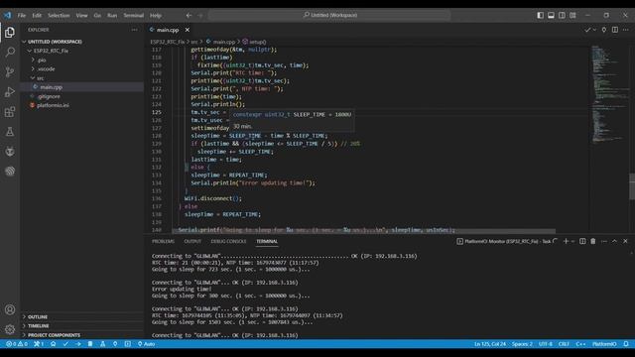Open notifications bell in status bar
This screenshot has width=635, height=357.
pos(626,344)
